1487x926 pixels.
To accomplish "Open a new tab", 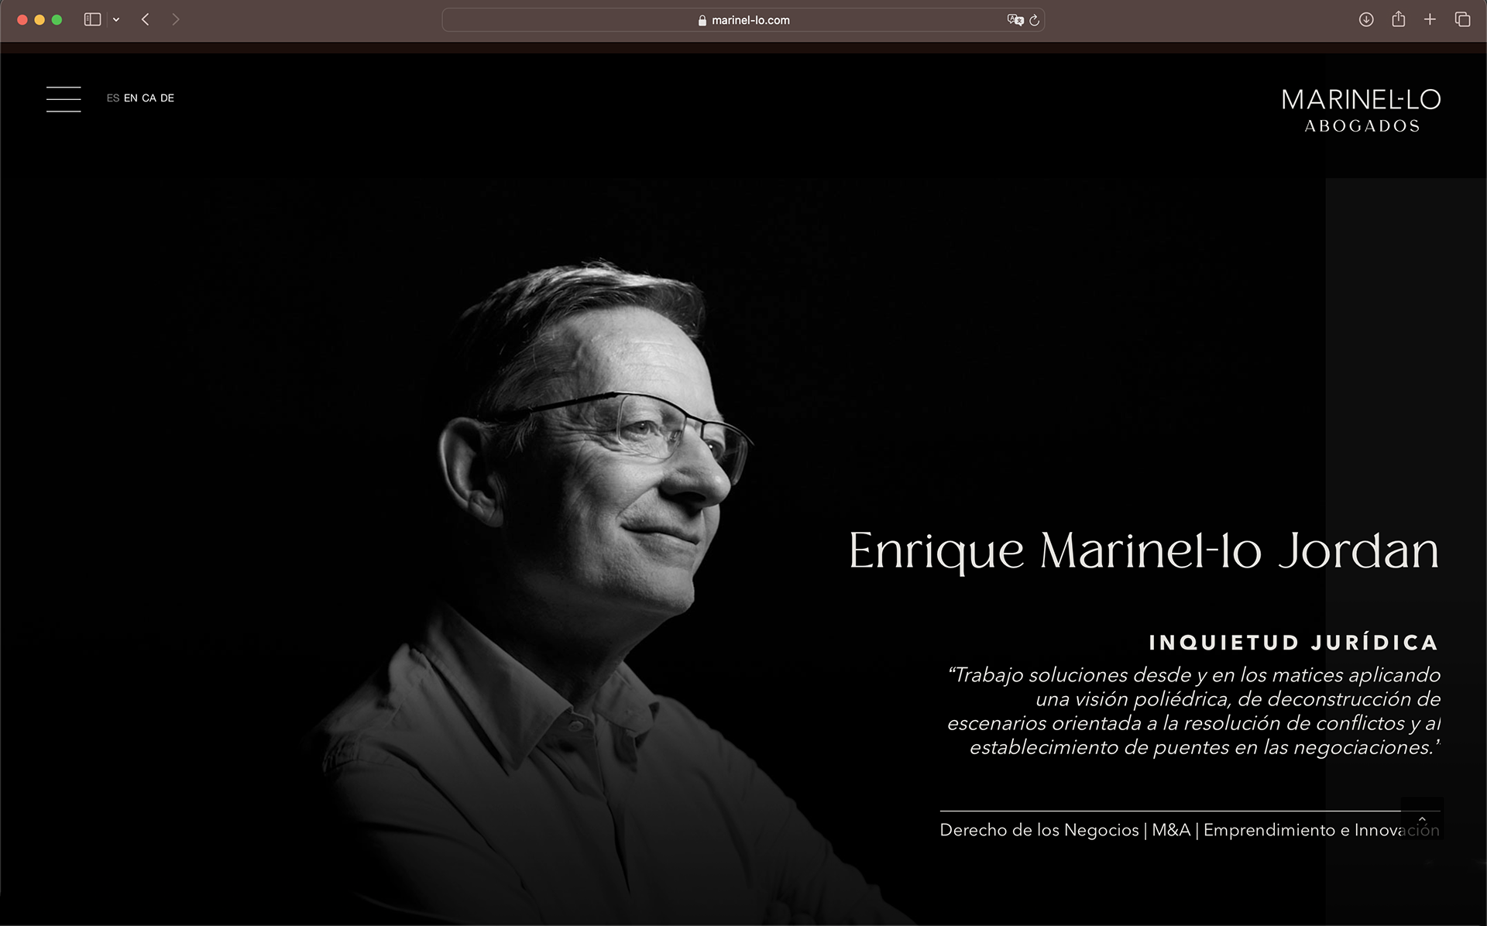I will click(x=1430, y=19).
